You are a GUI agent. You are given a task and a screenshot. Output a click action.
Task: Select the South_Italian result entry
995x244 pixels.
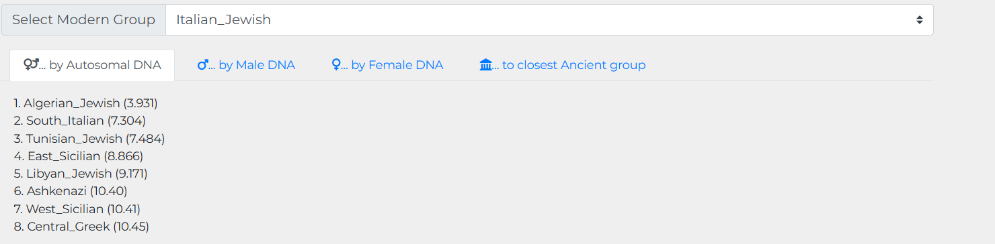(80, 121)
